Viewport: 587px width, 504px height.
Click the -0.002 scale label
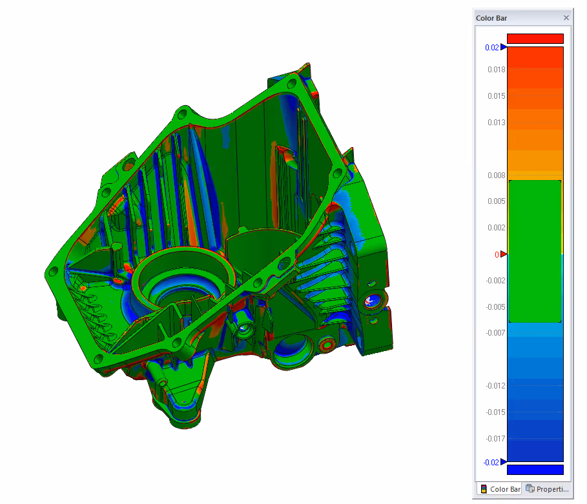click(x=495, y=281)
